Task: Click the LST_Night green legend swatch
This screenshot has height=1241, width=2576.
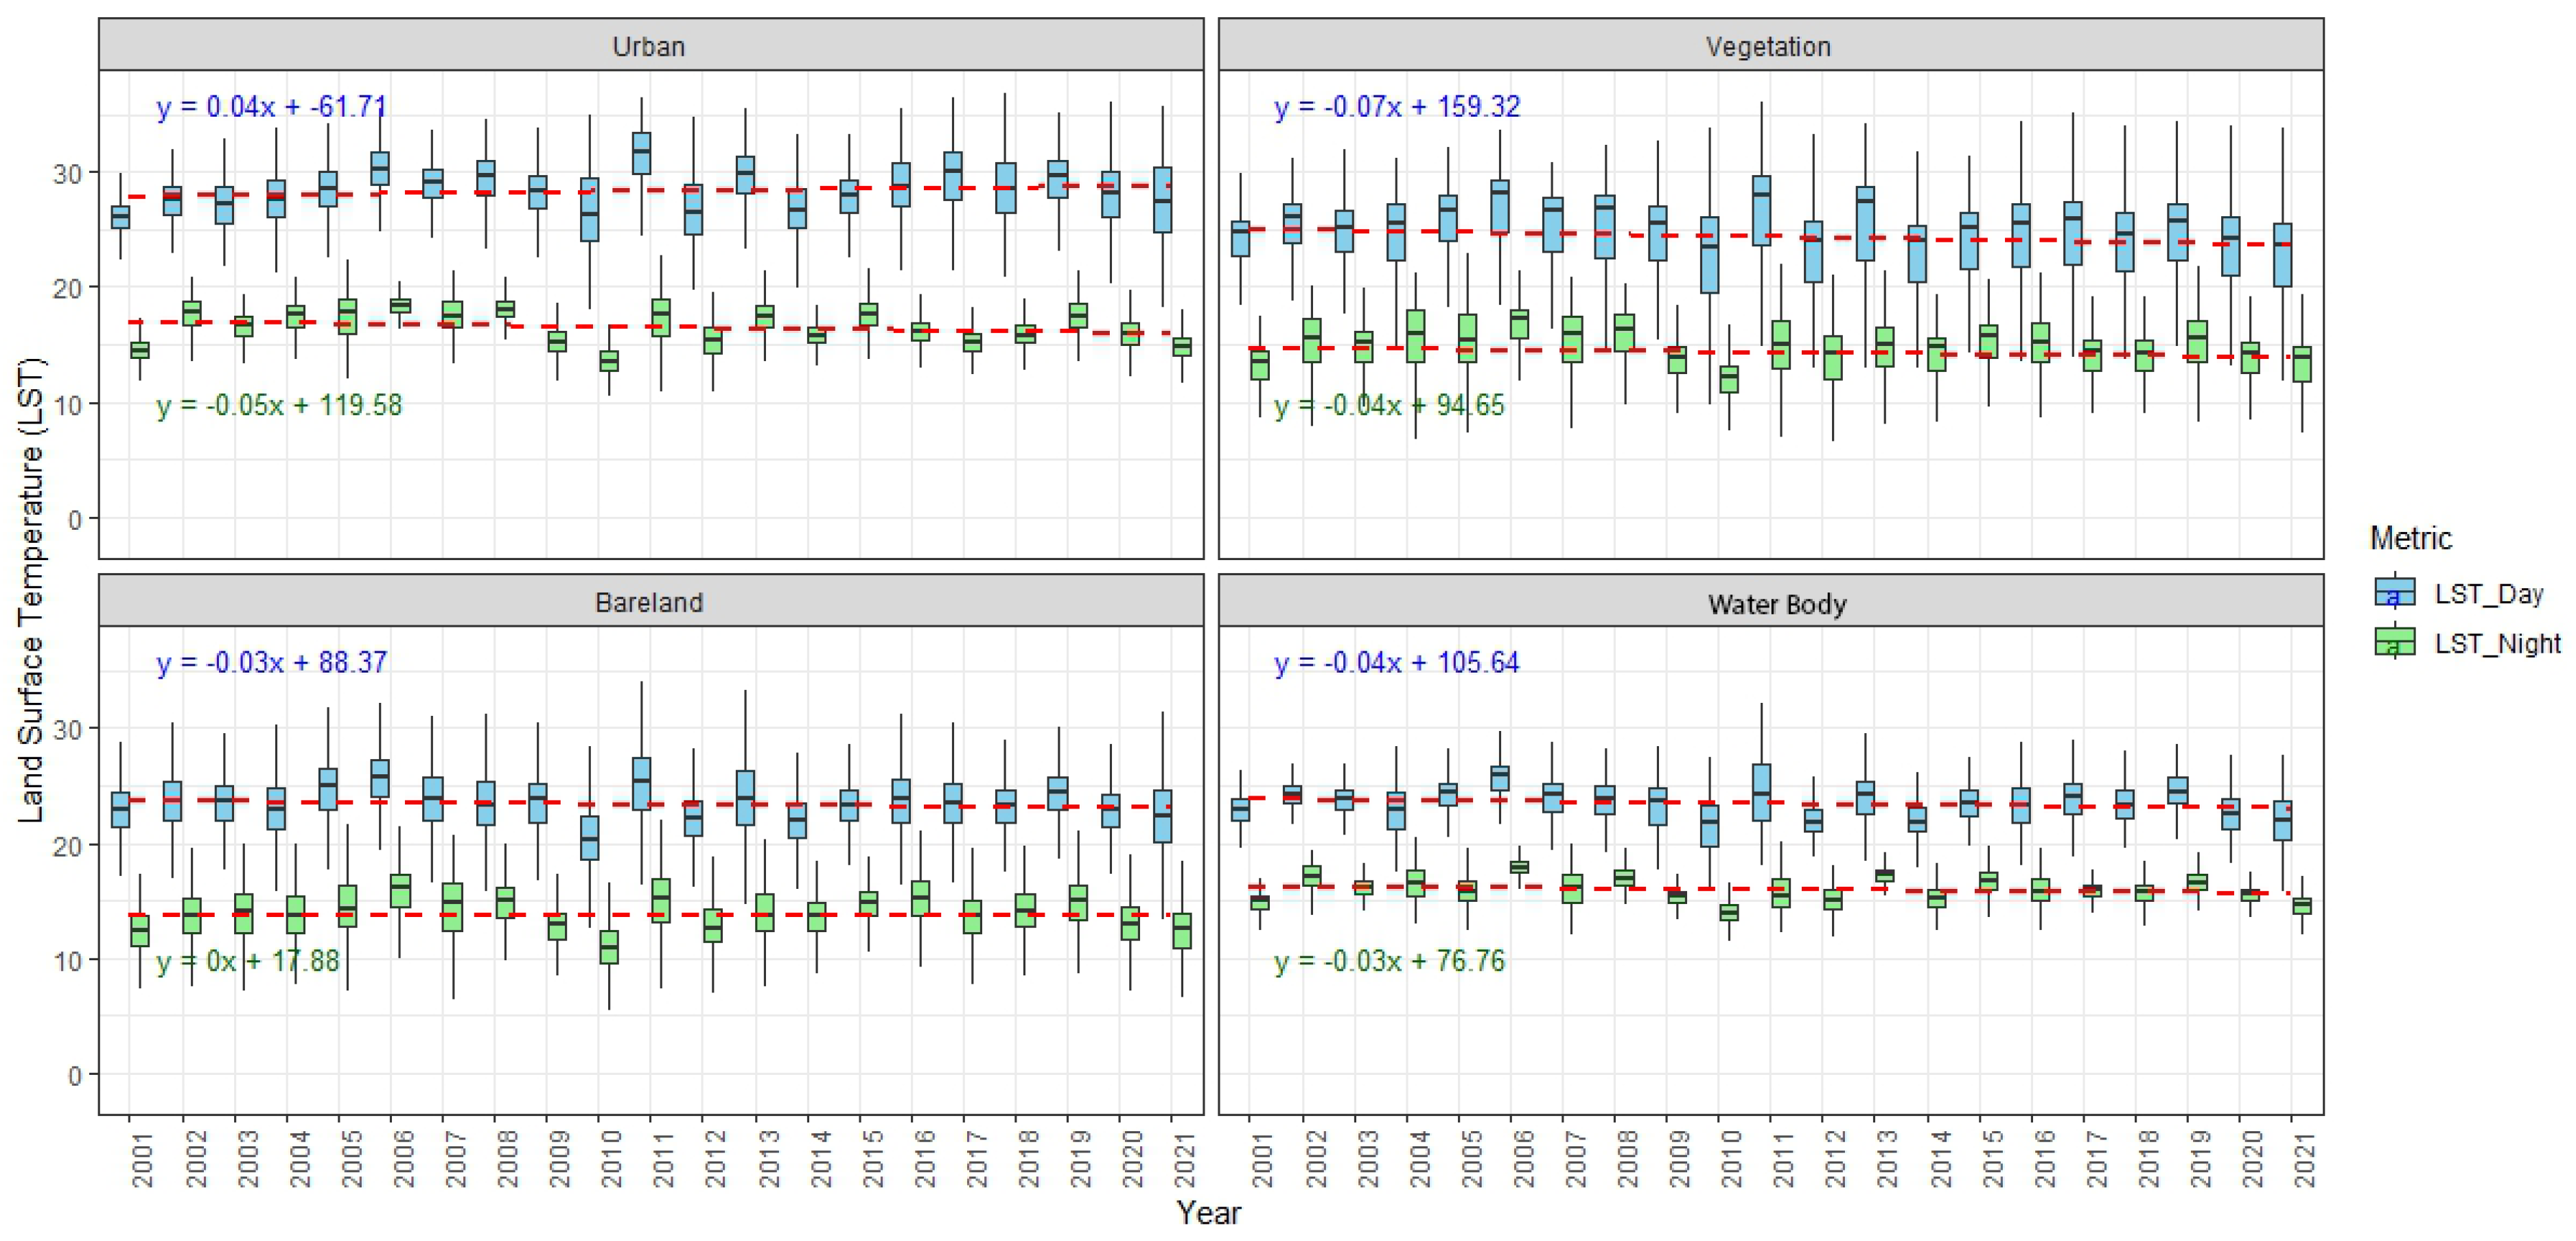Action: 2394,642
